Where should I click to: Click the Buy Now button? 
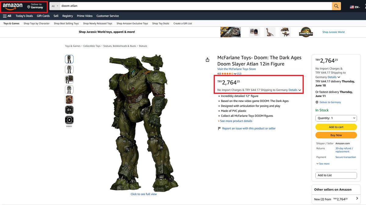(336, 135)
